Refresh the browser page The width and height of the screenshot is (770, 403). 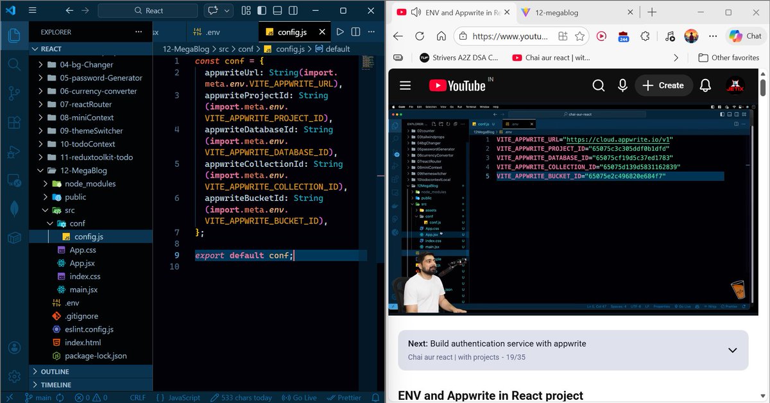click(x=420, y=37)
